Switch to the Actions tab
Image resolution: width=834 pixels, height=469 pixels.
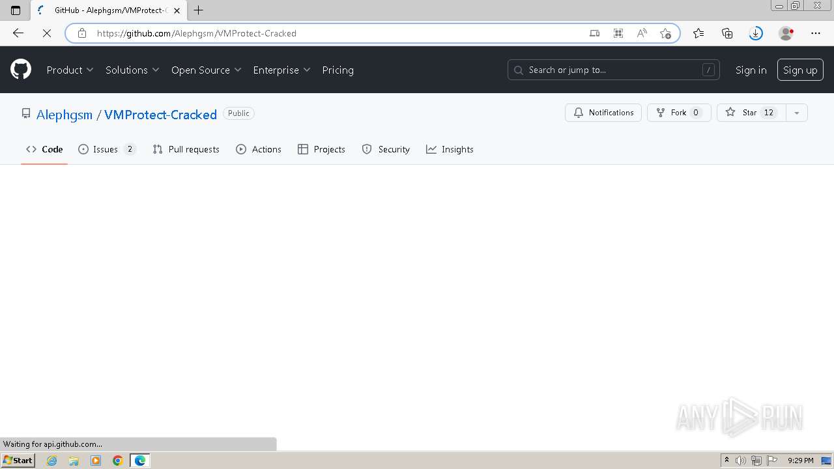259,149
